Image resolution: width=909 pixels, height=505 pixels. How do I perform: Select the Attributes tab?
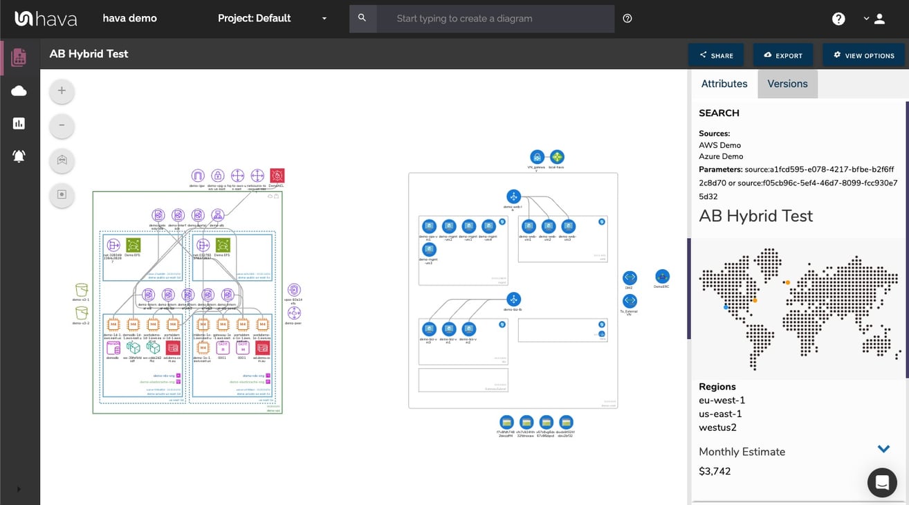pyautogui.click(x=724, y=83)
